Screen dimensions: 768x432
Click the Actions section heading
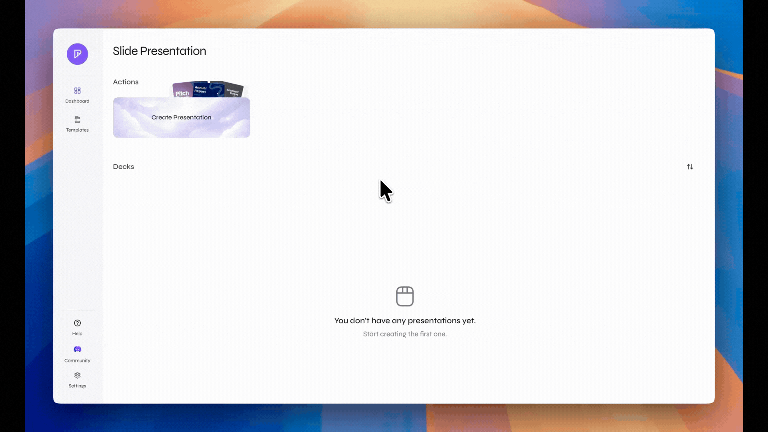[126, 82]
